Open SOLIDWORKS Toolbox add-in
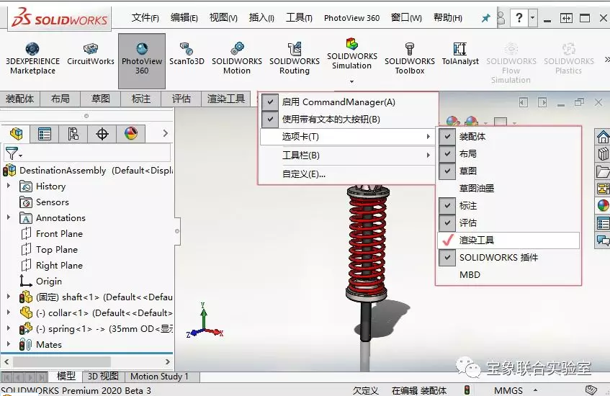The image size is (610, 396). click(410, 59)
